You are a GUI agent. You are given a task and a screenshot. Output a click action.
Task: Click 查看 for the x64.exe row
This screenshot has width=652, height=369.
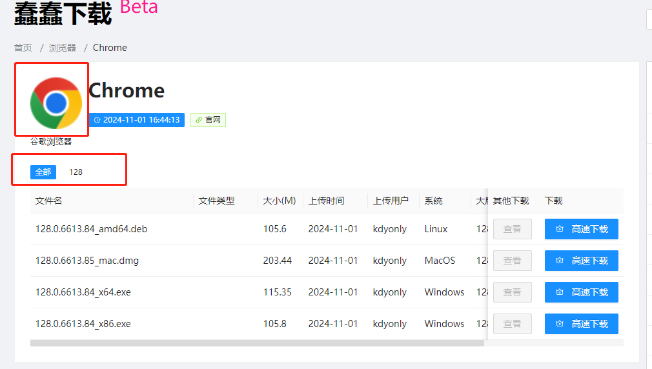[x=513, y=292]
